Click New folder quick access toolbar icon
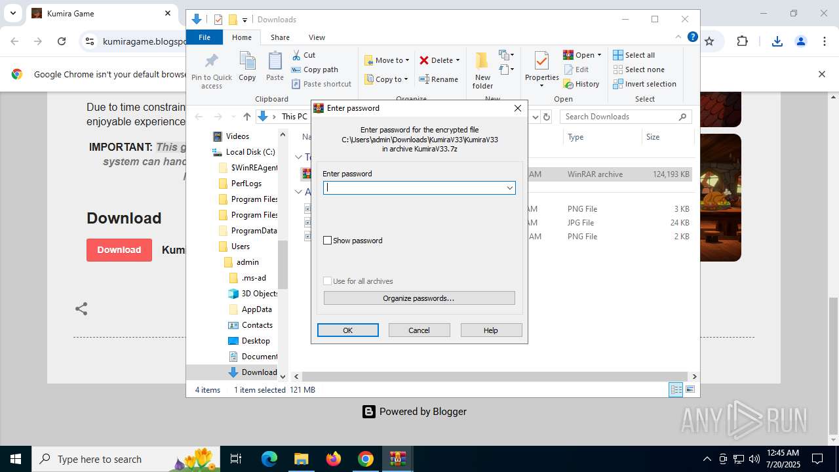Image resolution: width=839 pixels, height=472 pixels. (x=233, y=20)
